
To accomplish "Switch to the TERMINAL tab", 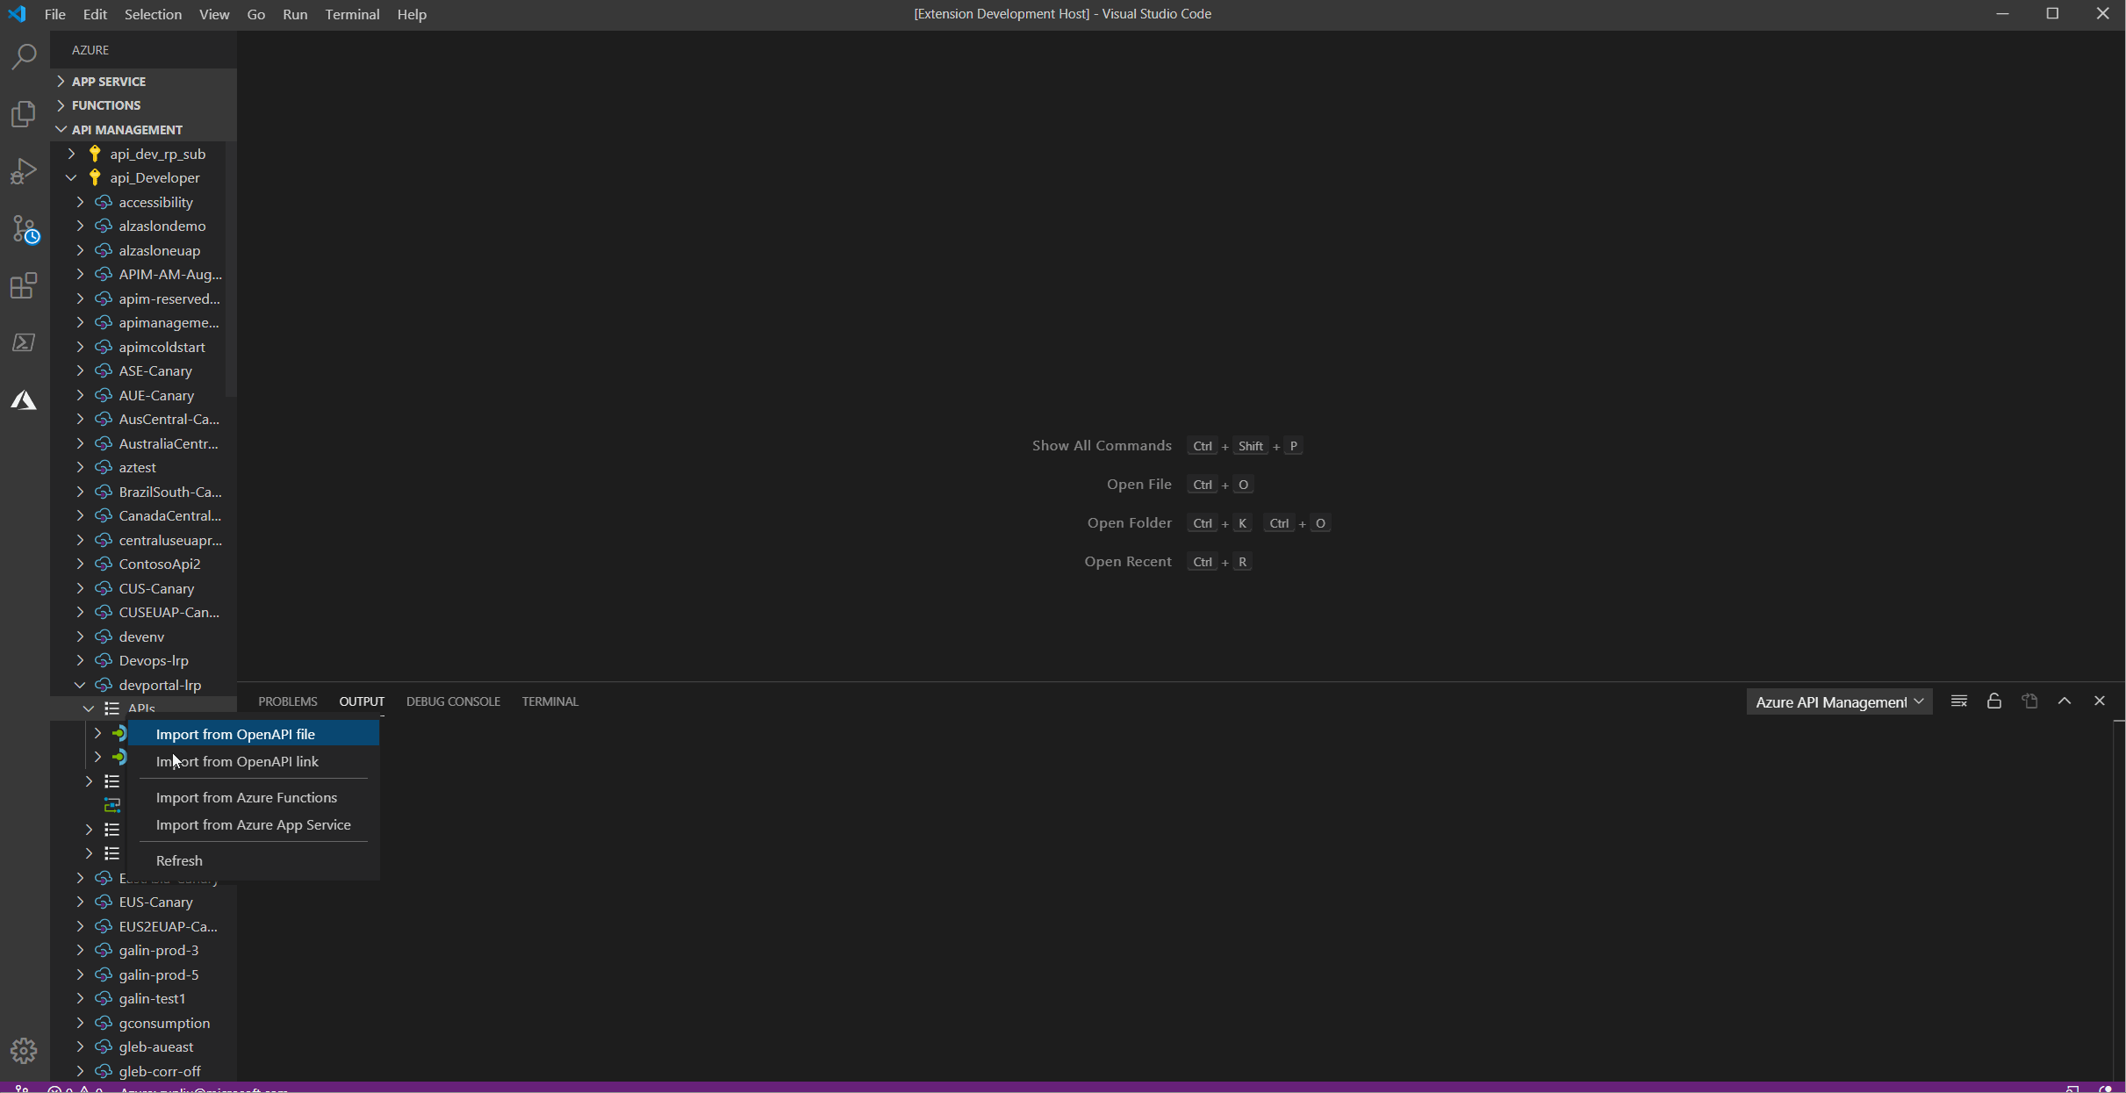I will [549, 701].
